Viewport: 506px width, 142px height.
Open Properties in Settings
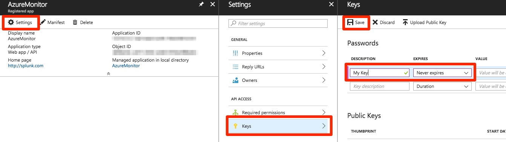(278, 53)
